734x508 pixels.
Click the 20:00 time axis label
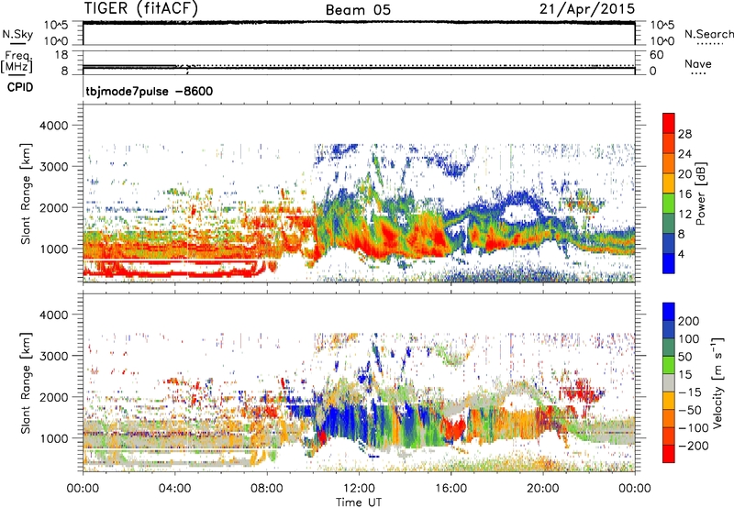(543, 489)
